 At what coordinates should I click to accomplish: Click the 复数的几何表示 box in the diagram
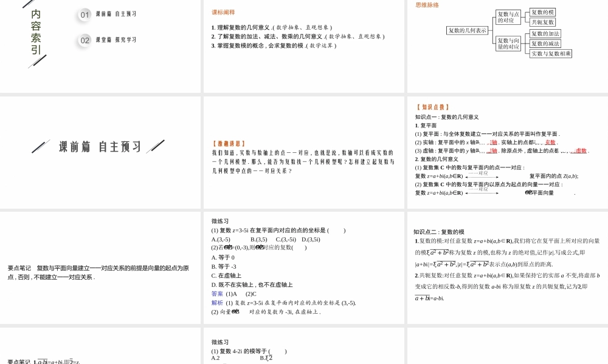coord(468,30)
